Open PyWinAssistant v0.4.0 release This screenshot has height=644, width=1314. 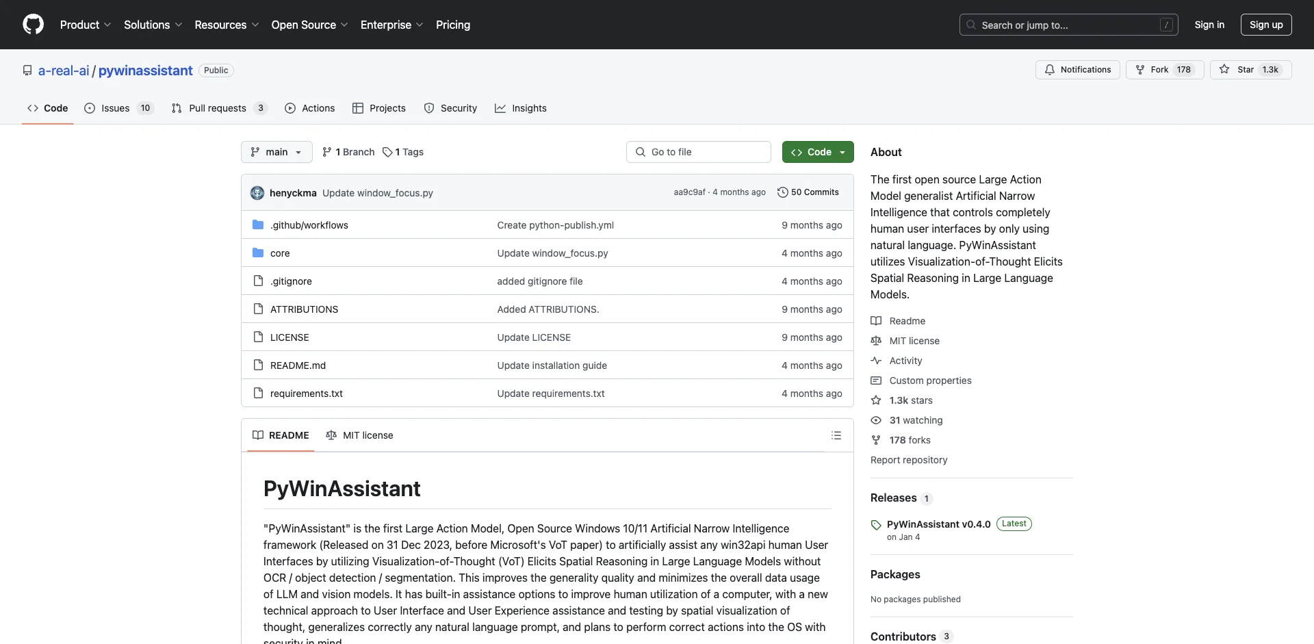pos(938,524)
